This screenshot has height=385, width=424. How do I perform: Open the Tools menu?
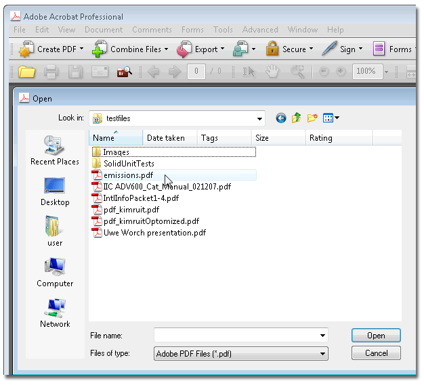click(x=223, y=30)
